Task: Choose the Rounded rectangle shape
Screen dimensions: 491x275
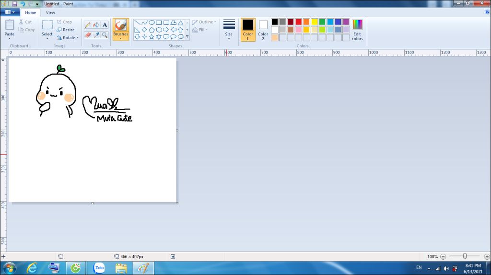Action: pos(166,22)
